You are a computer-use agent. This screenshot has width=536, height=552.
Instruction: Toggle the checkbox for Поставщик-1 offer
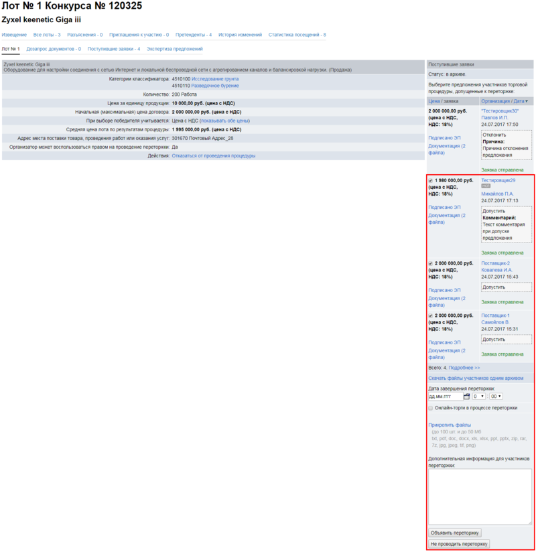tap(431, 316)
